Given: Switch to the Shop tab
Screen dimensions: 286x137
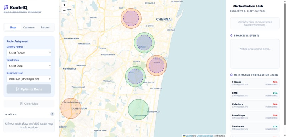Looking at the screenshot, I should [x=13, y=27].
